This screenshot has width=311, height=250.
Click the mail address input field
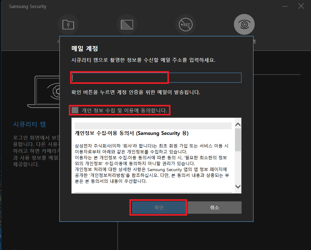tap(156, 77)
